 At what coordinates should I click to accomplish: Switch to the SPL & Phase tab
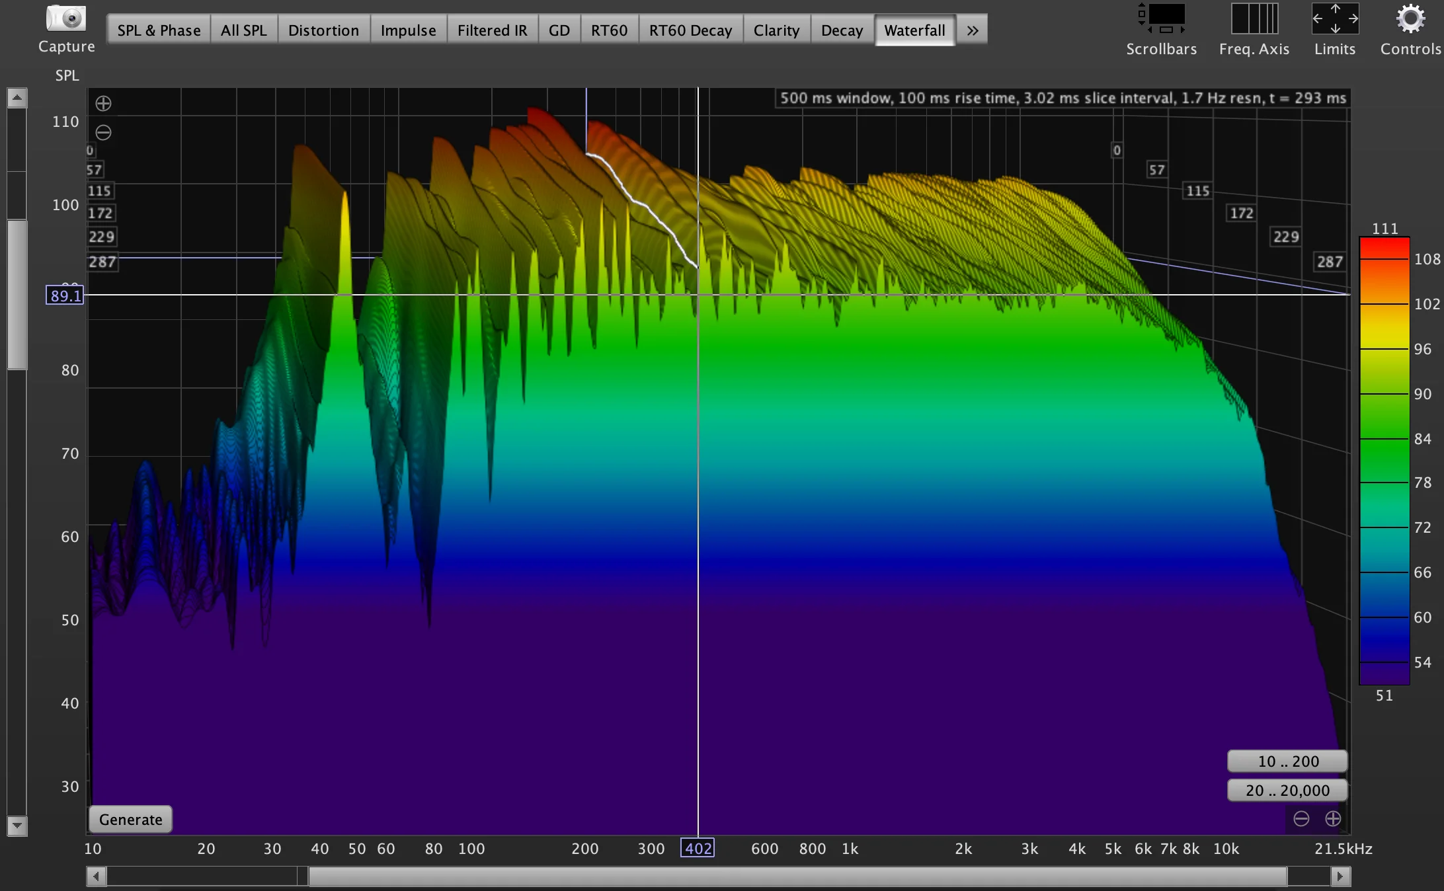click(159, 30)
